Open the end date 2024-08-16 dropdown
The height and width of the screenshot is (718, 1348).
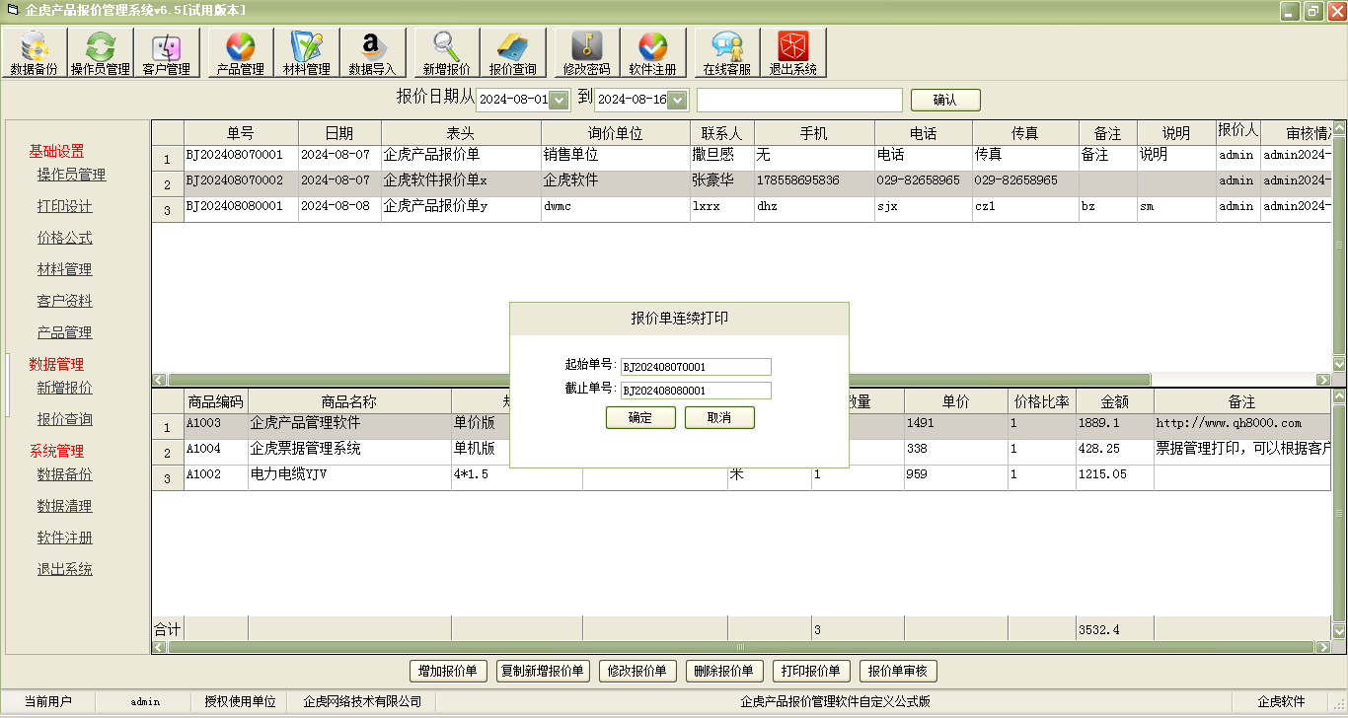click(679, 99)
